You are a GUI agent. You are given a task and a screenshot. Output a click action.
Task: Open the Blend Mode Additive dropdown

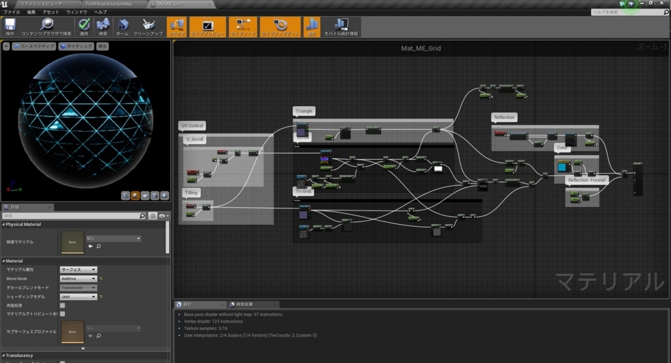(x=79, y=278)
